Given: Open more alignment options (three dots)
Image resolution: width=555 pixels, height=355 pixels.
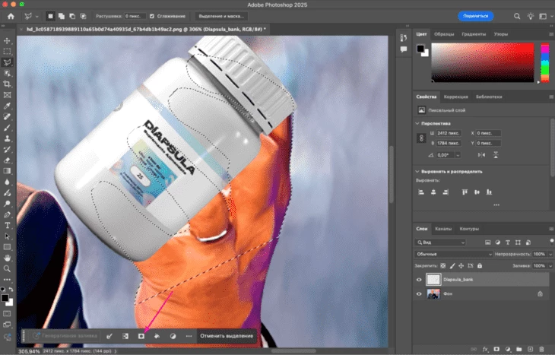Looking at the screenshot, I should click(496, 205).
